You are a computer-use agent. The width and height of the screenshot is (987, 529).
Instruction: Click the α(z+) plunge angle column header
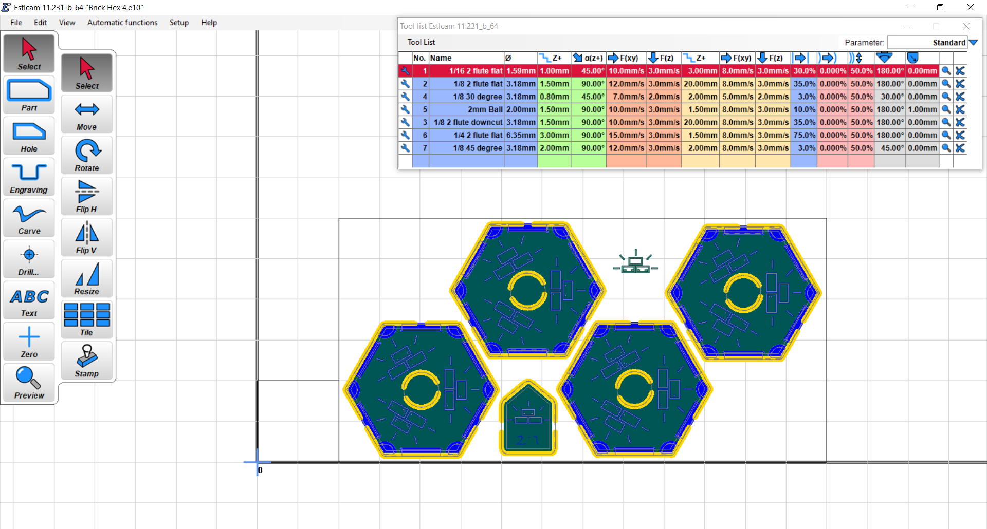tap(589, 58)
